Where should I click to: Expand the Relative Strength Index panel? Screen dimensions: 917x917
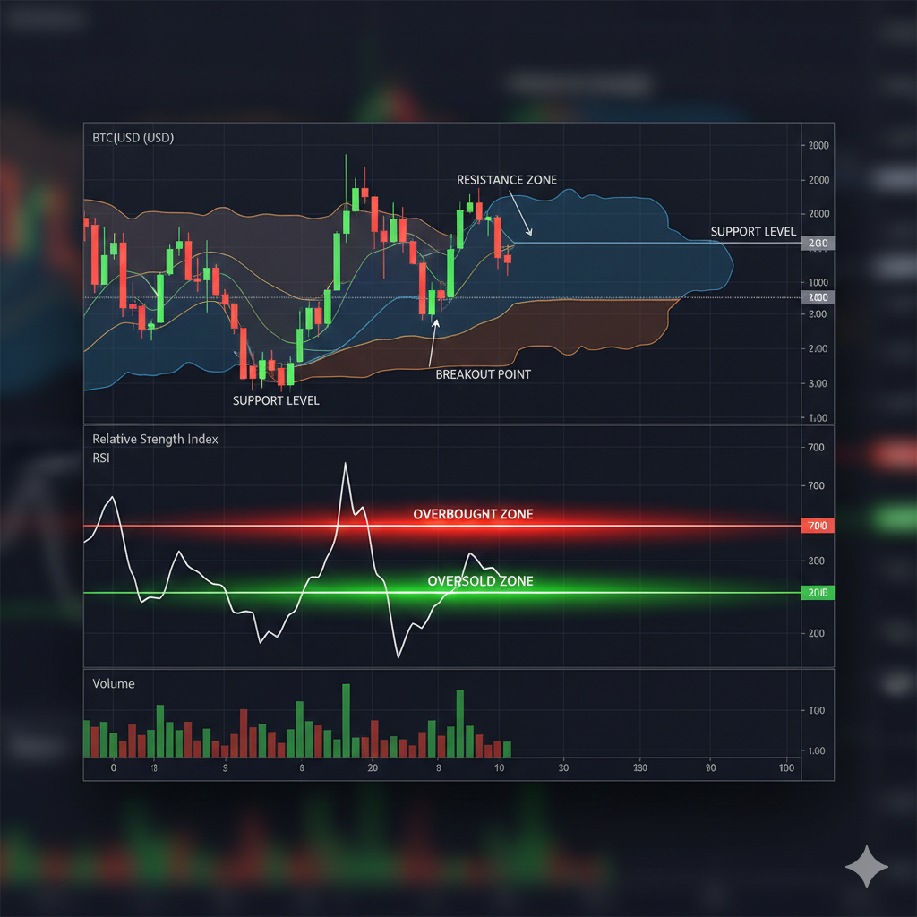click(x=155, y=439)
